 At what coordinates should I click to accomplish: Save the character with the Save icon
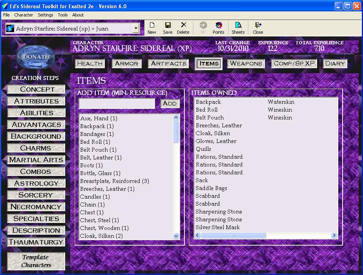pos(168,28)
